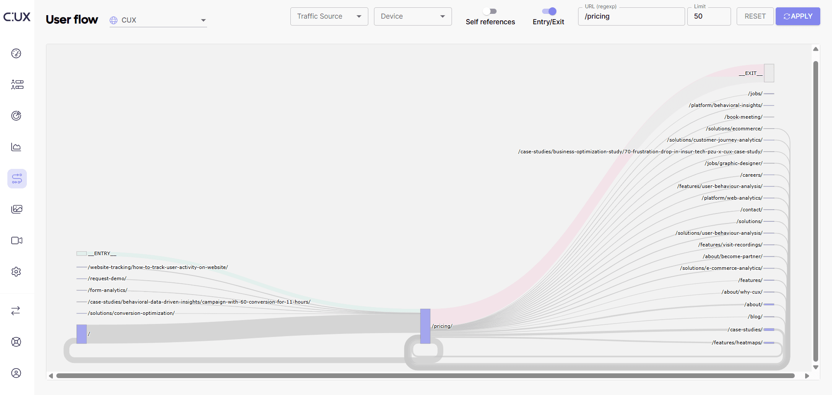Click the switch arrows icon in sidebar
832x395 pixels.
[16, 311]
